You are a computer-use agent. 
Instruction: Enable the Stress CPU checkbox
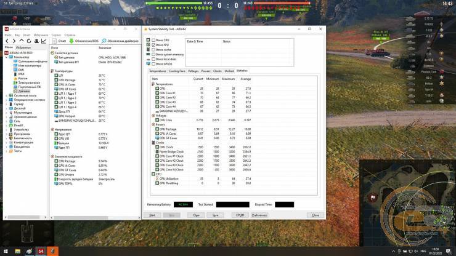[153, 40]
